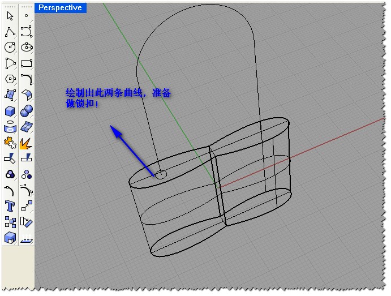Click the Analyze direction arrows icon
Screen dimensions: 391x296
[26, 238]
